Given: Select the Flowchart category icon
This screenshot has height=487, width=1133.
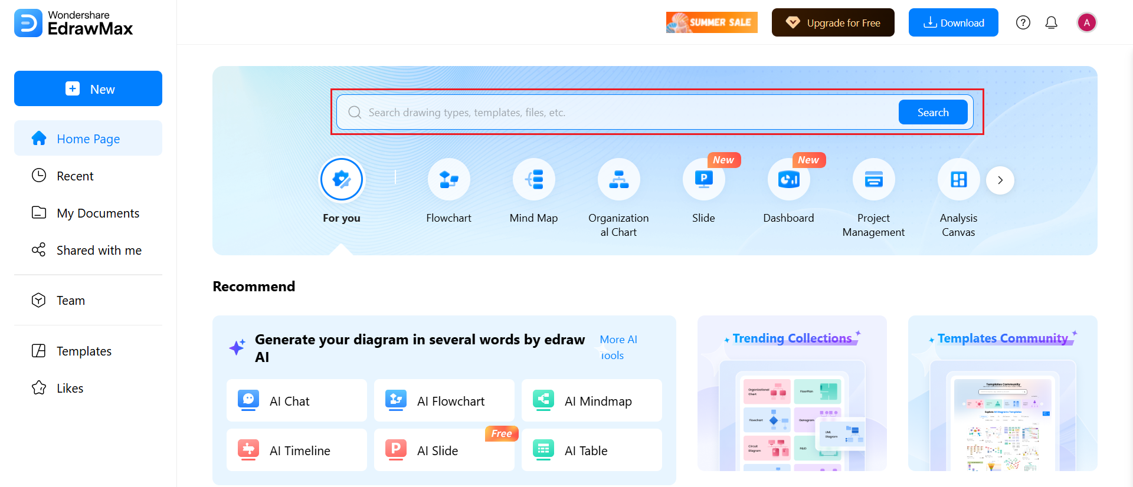Looking at the screenshot, I should coord(449,179).
